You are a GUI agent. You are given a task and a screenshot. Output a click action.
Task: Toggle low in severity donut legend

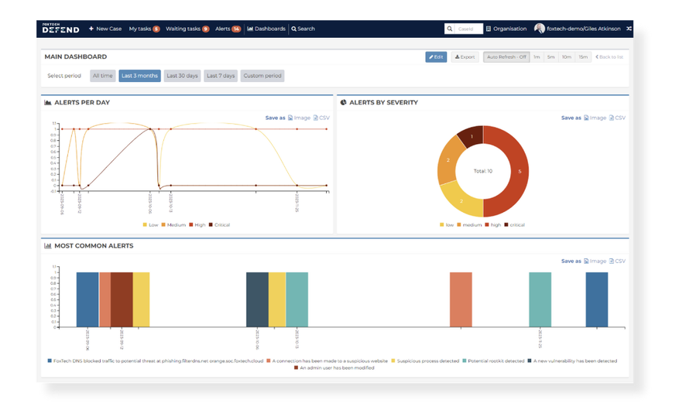447,225
